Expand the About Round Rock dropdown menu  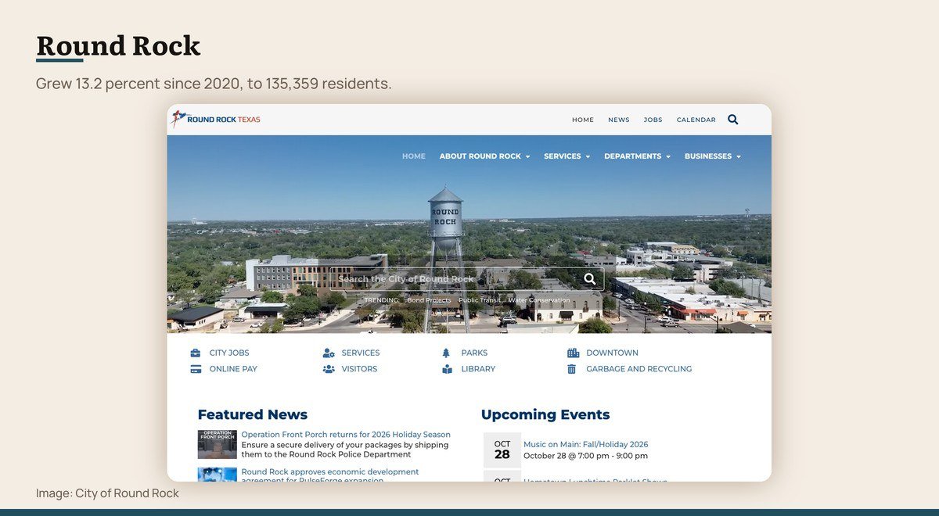pos(484,156)
